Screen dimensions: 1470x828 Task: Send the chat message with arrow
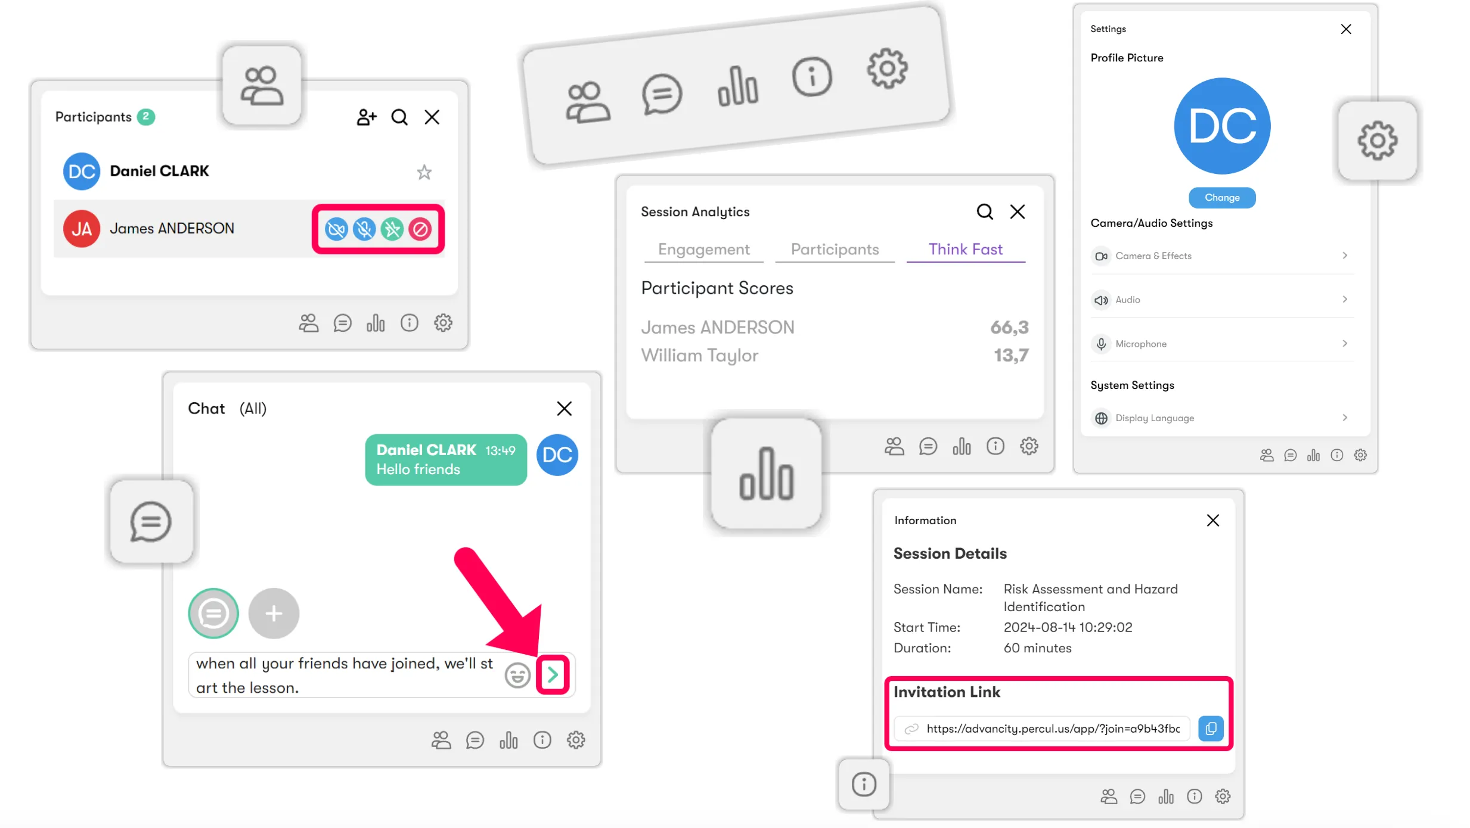click(553, 675)
